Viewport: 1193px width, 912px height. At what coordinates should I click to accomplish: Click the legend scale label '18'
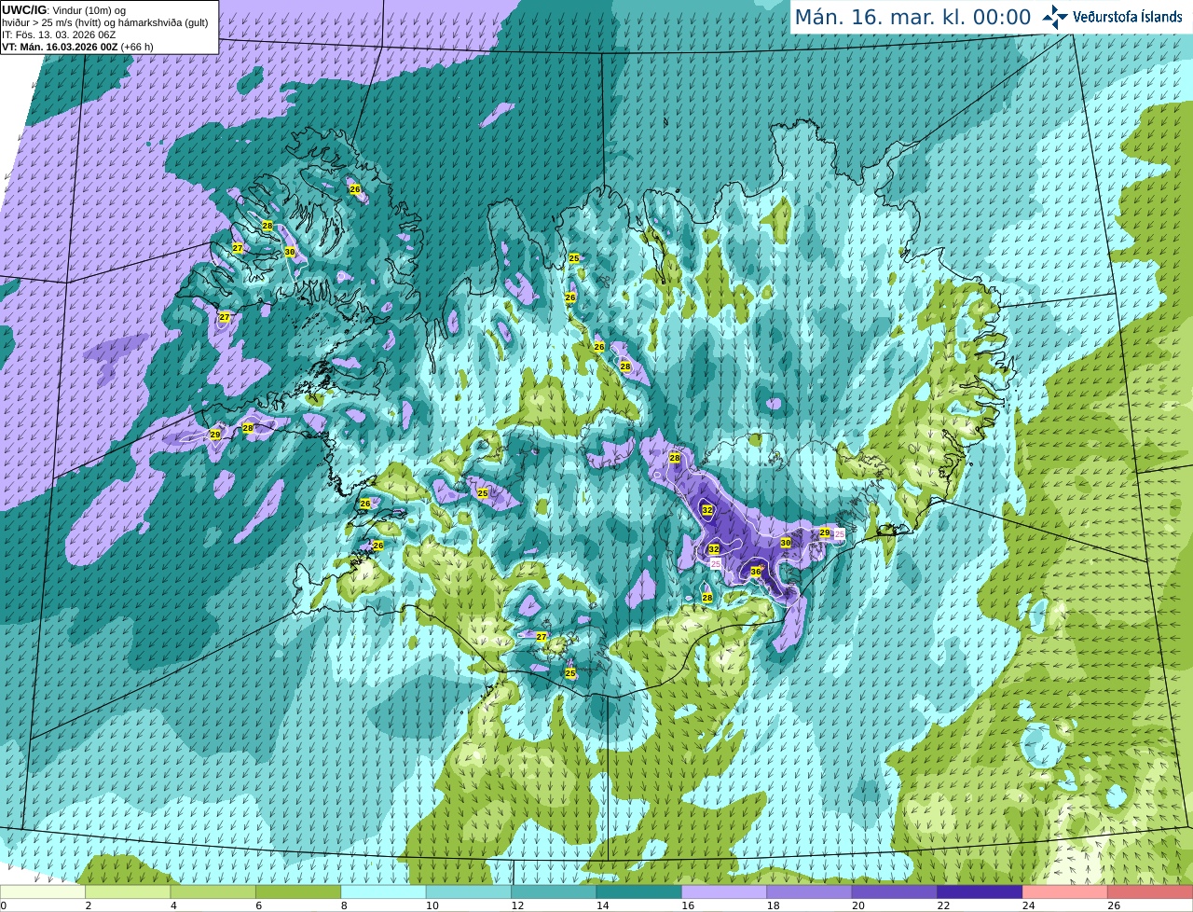point(773,905)
